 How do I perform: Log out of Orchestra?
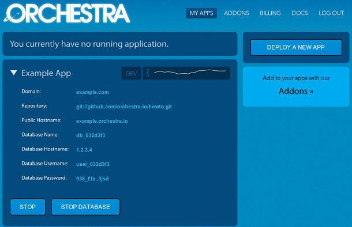click(x=331, y=13)
